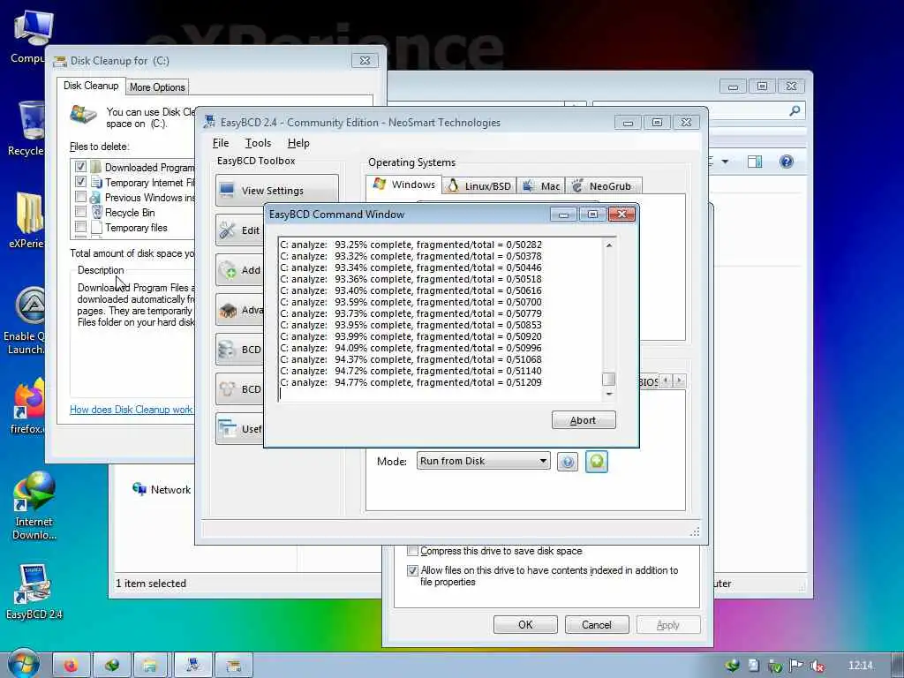Click the Internet Download Manager taskbar button

(112, 666)
